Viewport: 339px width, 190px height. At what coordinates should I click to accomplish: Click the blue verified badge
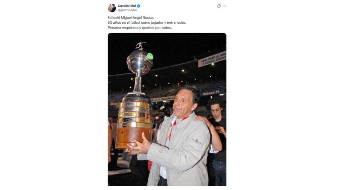[x=139, y=6]
